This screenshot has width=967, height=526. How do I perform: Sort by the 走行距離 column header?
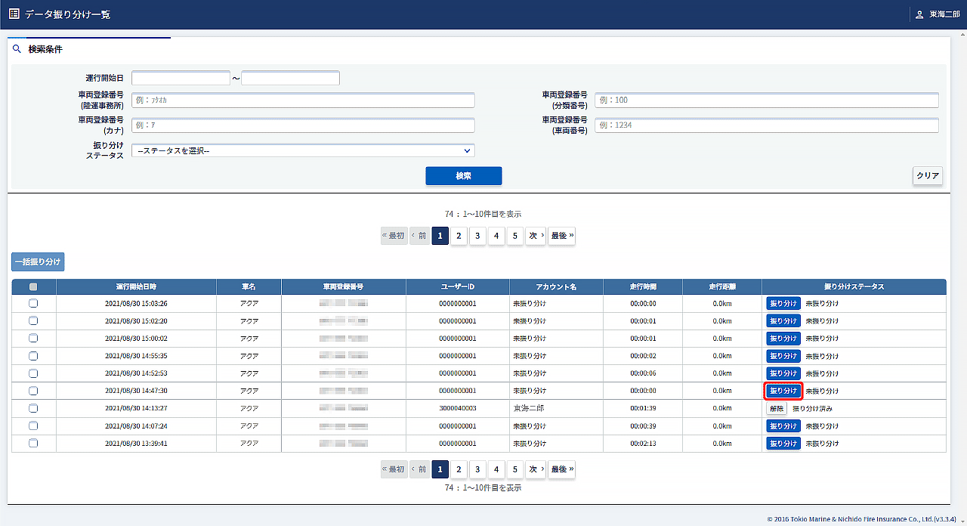721,287
